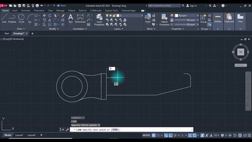Viewport: 252px width, 142px height.
Task: Select the Polyline tool
Action: [x=12, y=18]
